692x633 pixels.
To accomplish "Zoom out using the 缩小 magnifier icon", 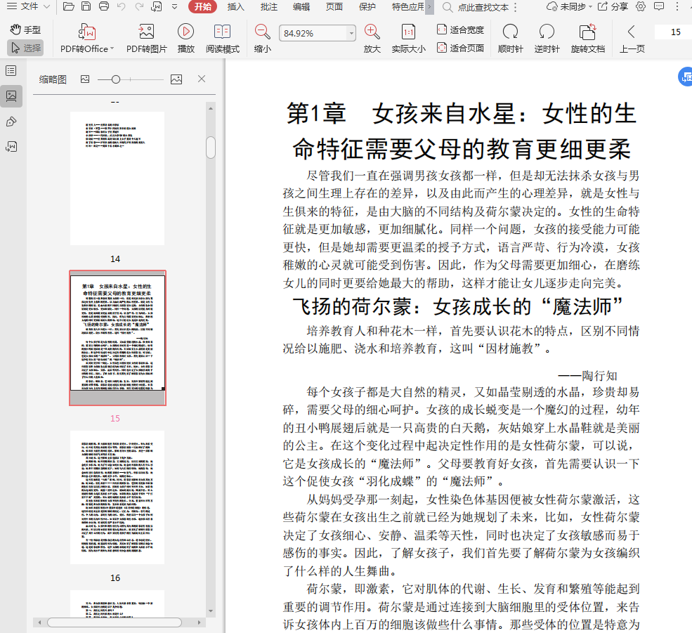I will pyautogui.click(x=262, y=32).
